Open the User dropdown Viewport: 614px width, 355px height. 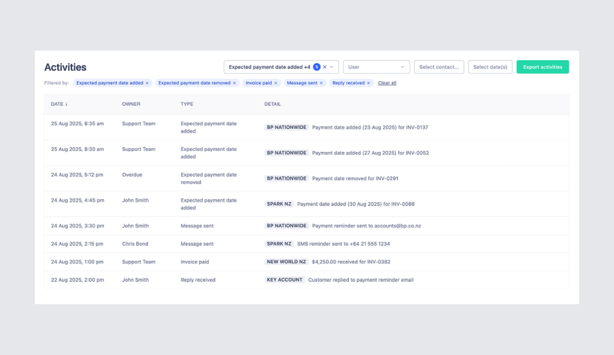pyautogui.click(x=376, y=67)
